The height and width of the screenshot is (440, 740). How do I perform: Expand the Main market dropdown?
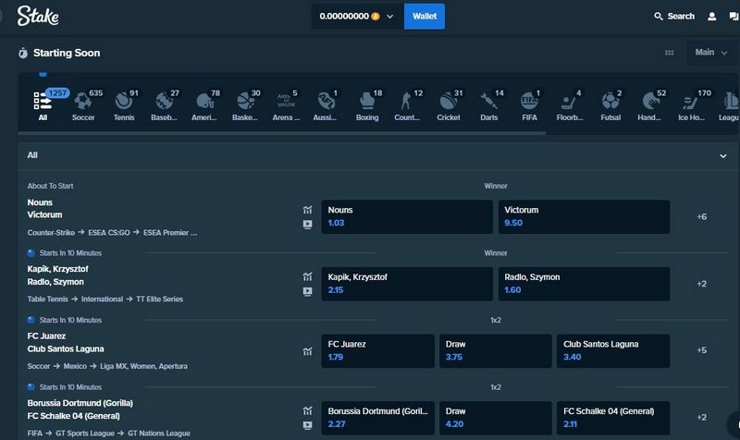pos(710,53)
